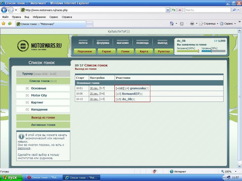Click the Forward navigation arrow
This screenshot has height=181, width=242.
click(x=11, y=10)
